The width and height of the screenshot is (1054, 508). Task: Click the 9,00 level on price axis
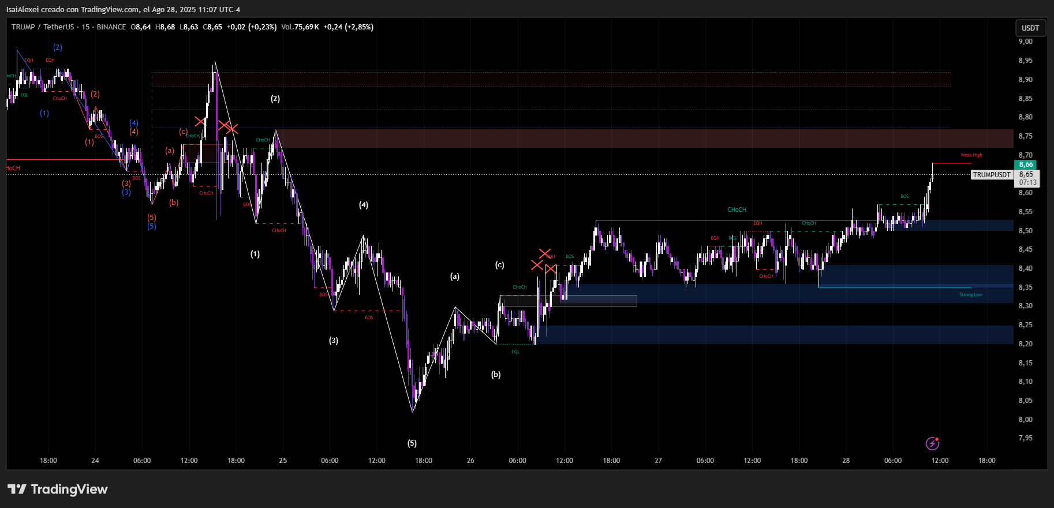(x=1025, y=42)
